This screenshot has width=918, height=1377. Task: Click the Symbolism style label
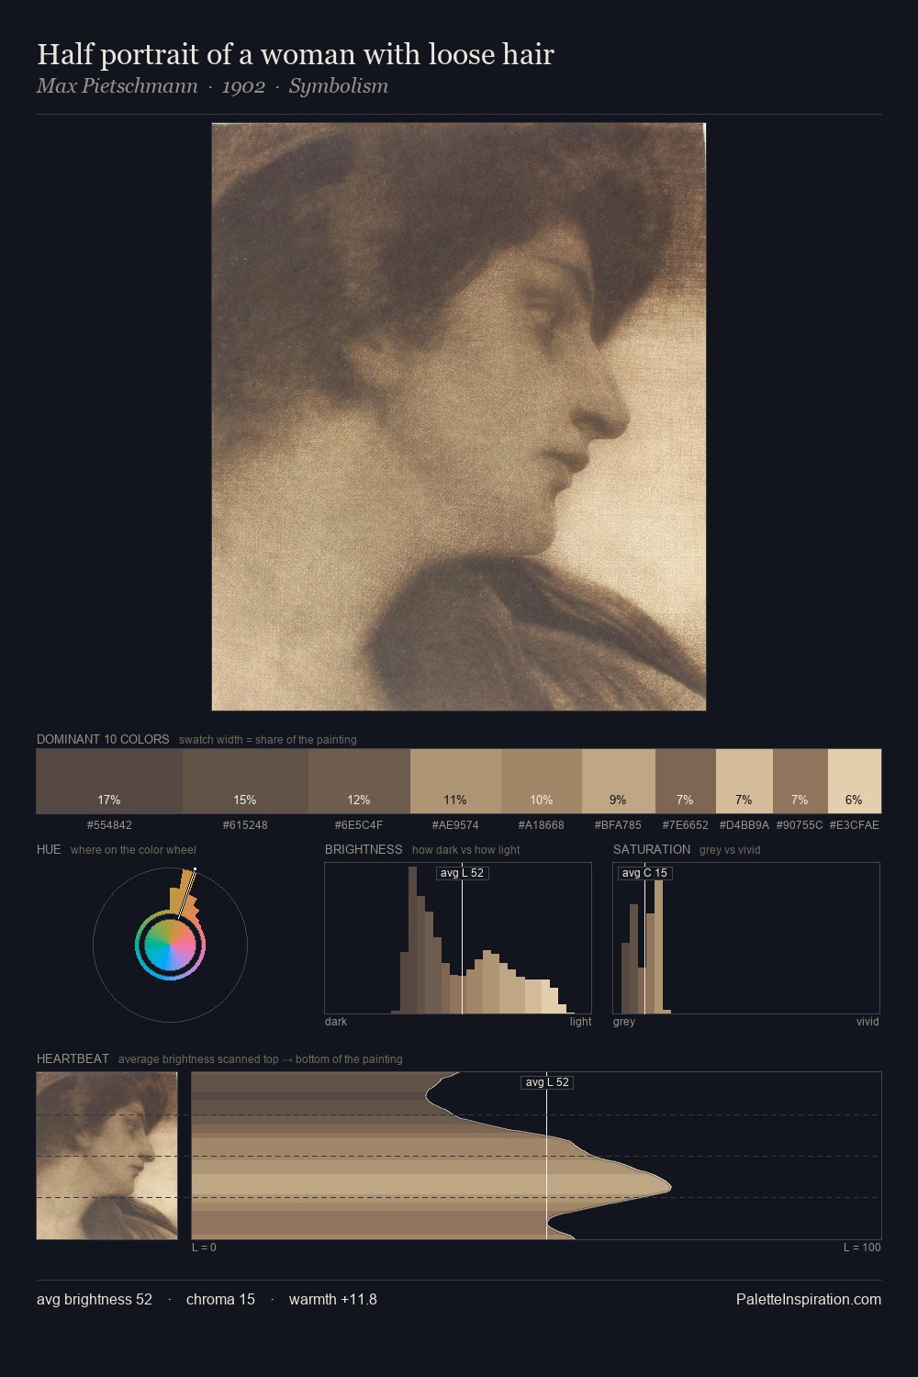(339, 86)
